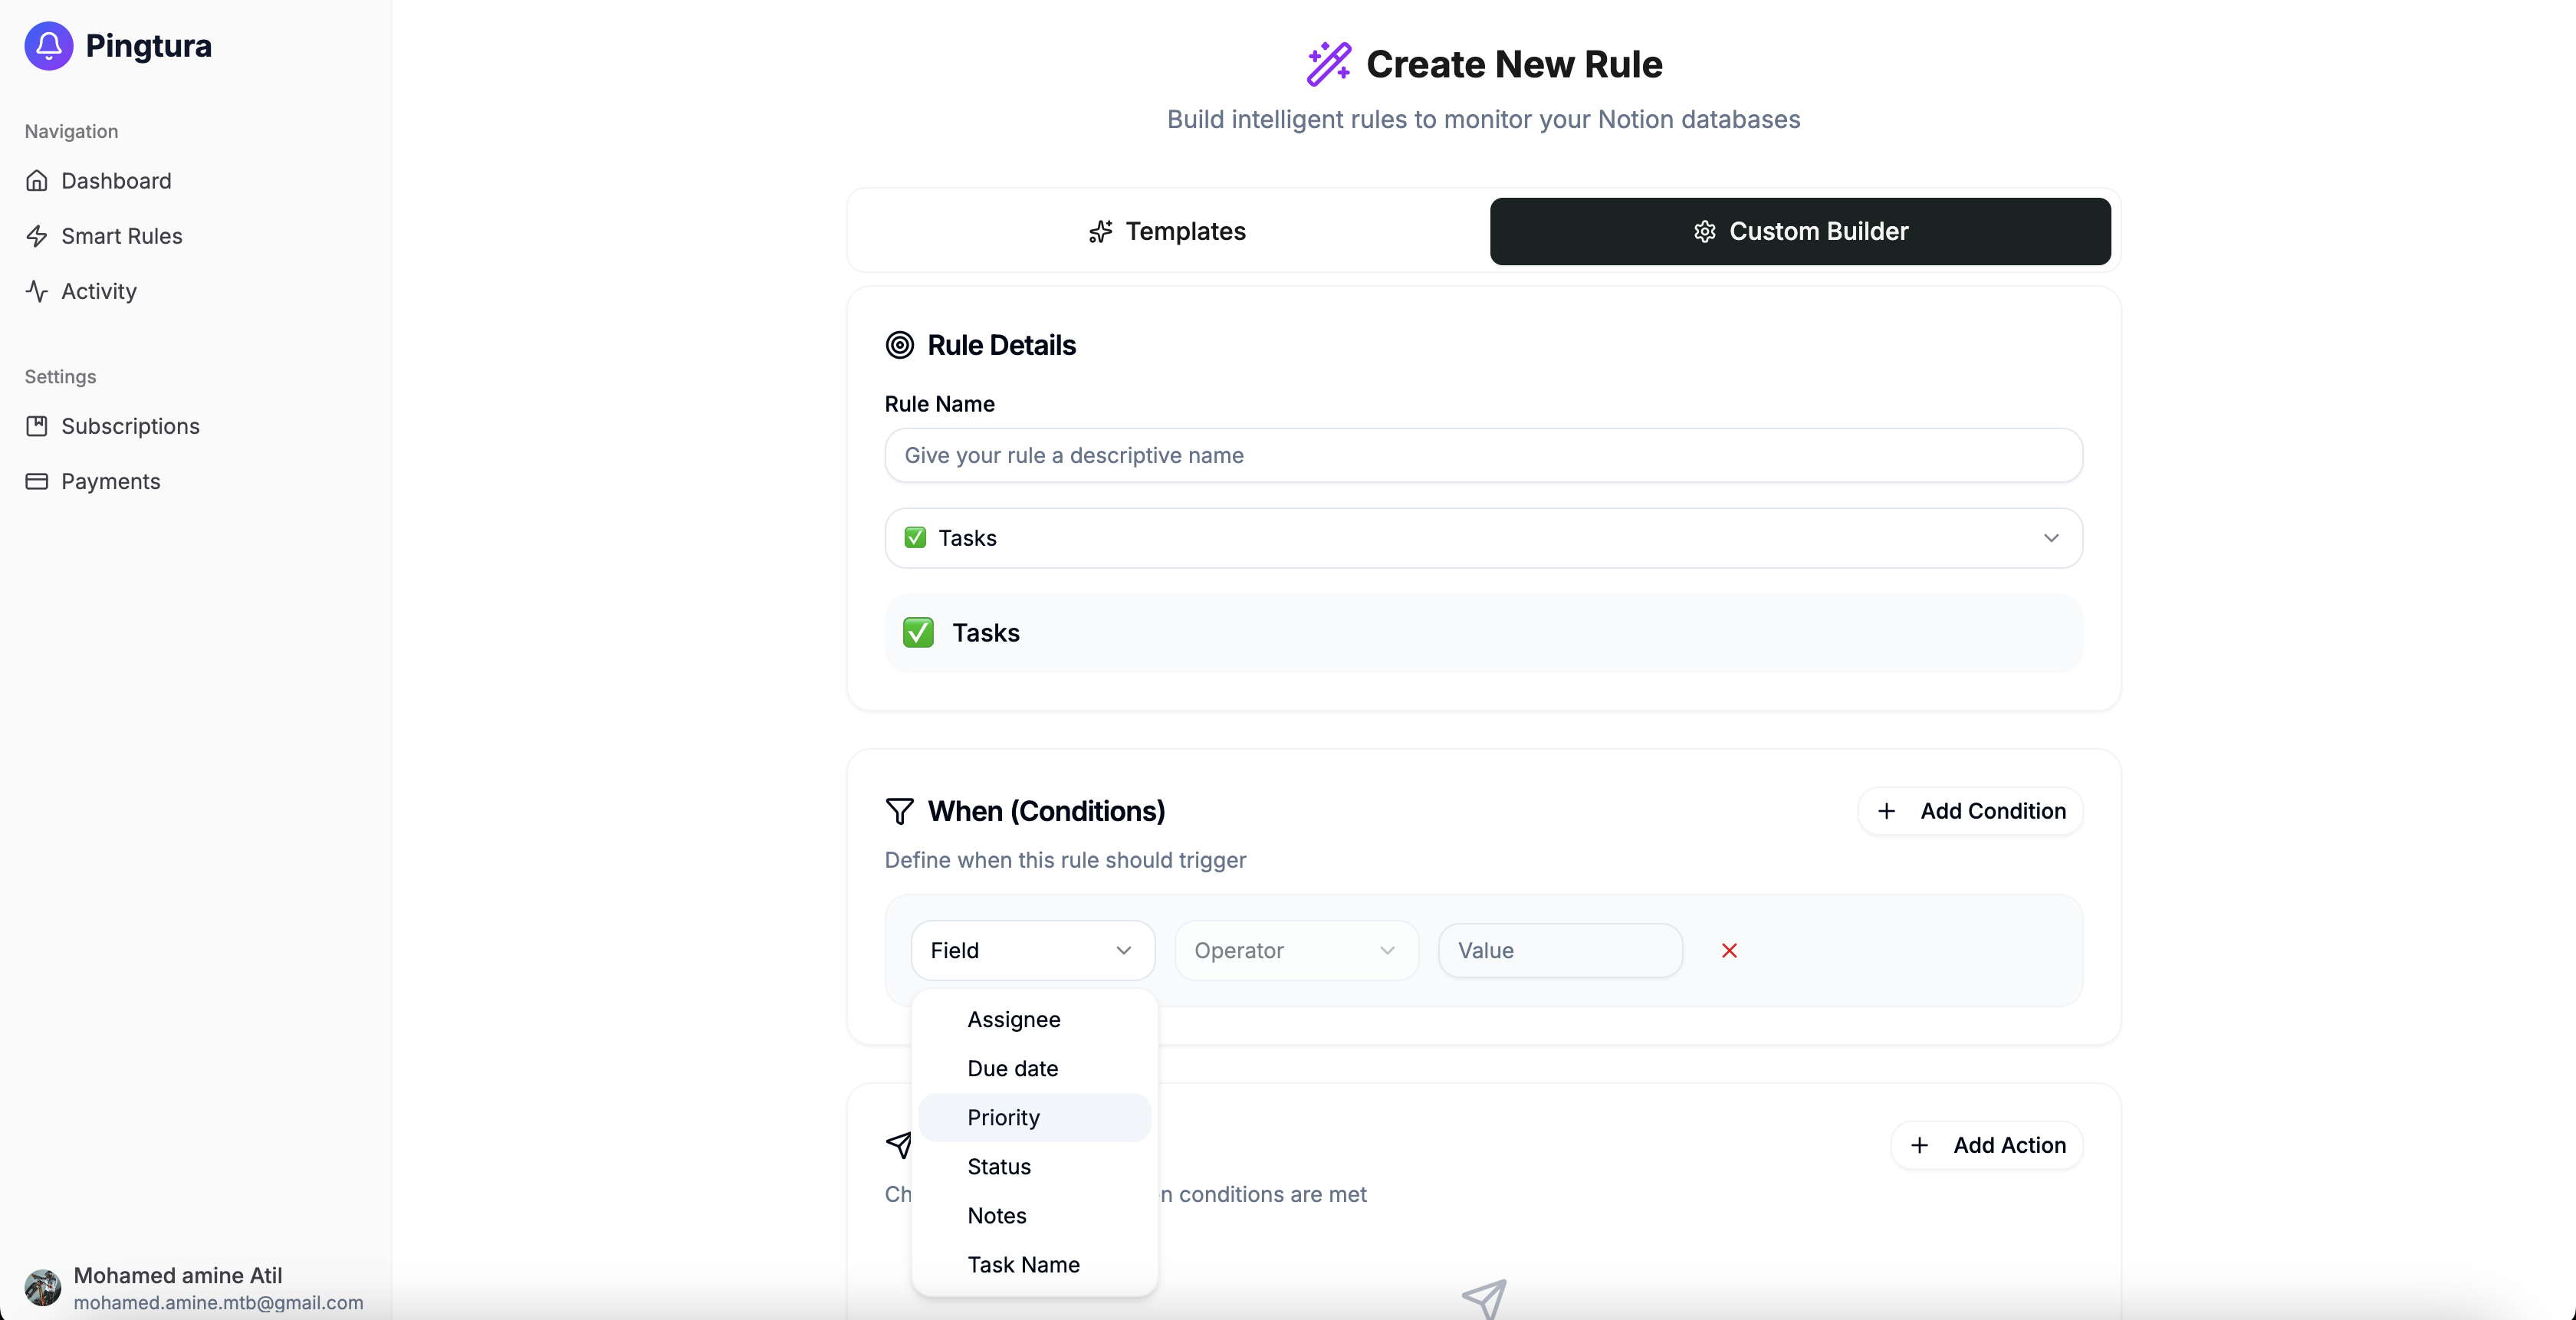Click the Add Action button
The height and width of the screenshot is (1320, 2576).
click(x=1986, y=1145)
